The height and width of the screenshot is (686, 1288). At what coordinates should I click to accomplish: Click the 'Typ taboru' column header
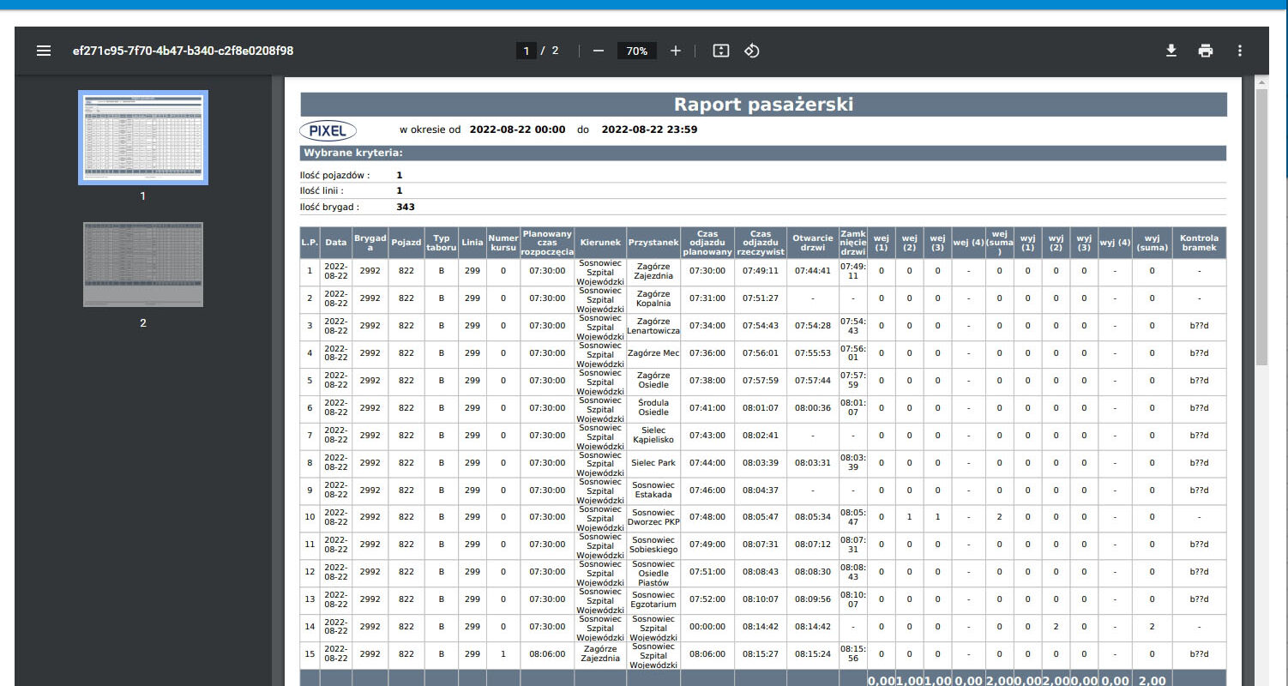[x=442, y=243]
